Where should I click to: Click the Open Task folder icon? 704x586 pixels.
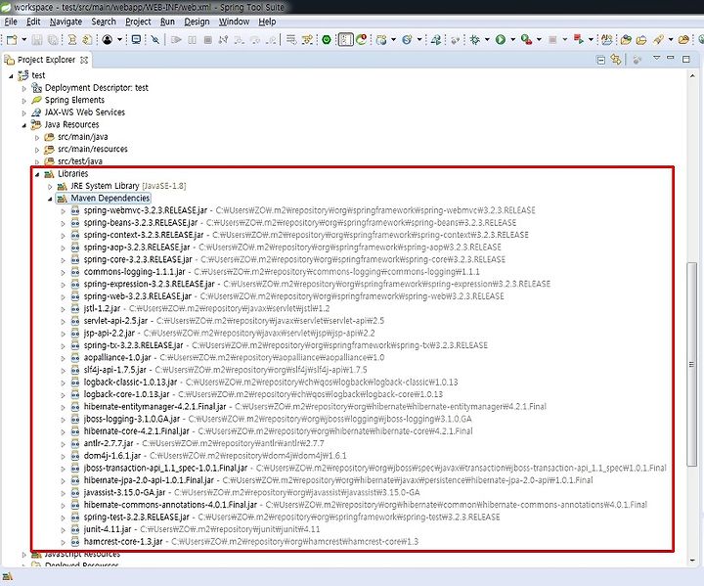point(641,40)
